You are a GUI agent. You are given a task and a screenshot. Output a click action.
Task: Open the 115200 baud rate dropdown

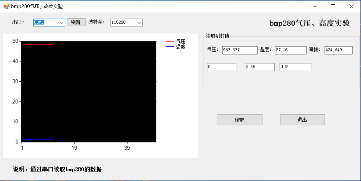[x=139, y=23]
